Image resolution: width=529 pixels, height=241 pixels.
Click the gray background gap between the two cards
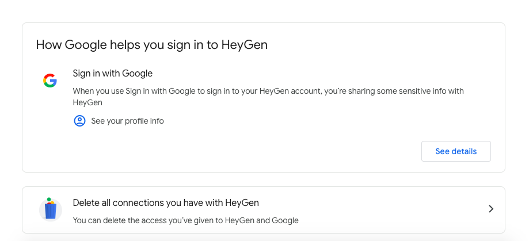264,179
